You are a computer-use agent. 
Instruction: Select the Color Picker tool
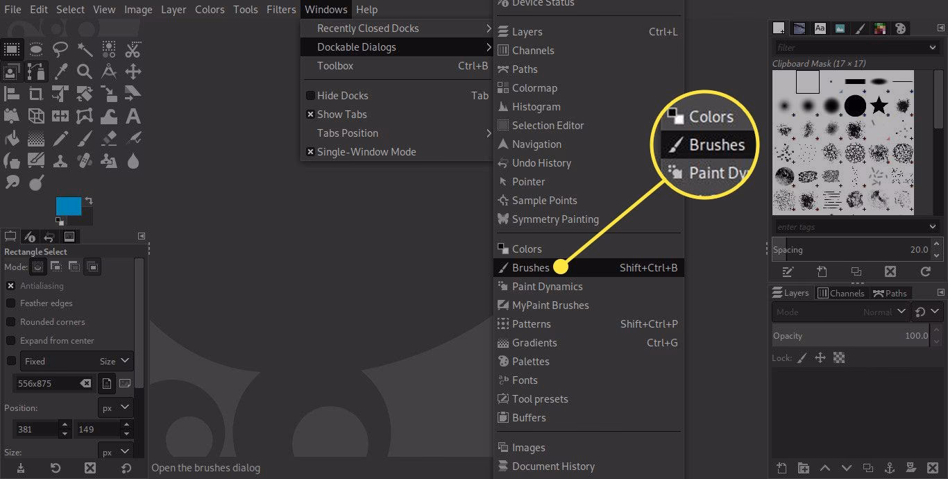[60, 72]
